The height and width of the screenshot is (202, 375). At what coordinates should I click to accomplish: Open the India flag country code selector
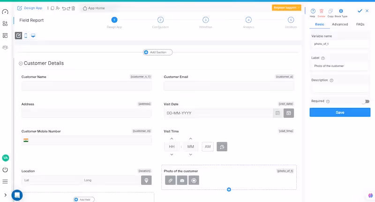[x=26, y=140]
